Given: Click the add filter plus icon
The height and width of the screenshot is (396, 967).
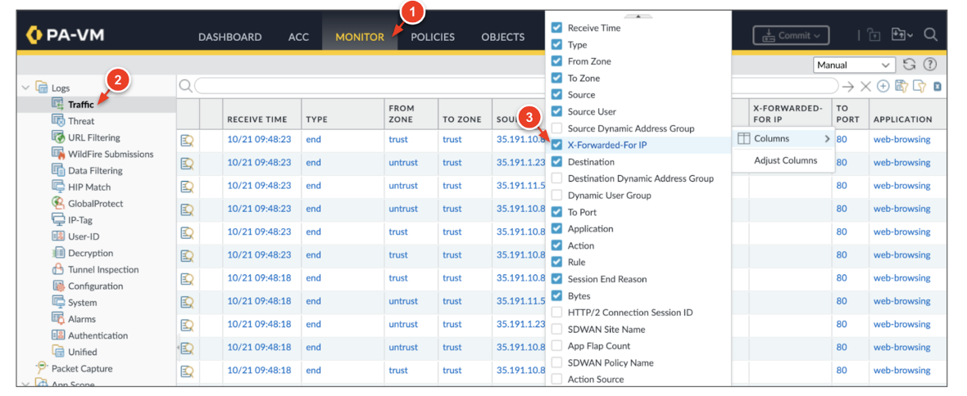Looking at the screenshot, I should tap(883, 87).
